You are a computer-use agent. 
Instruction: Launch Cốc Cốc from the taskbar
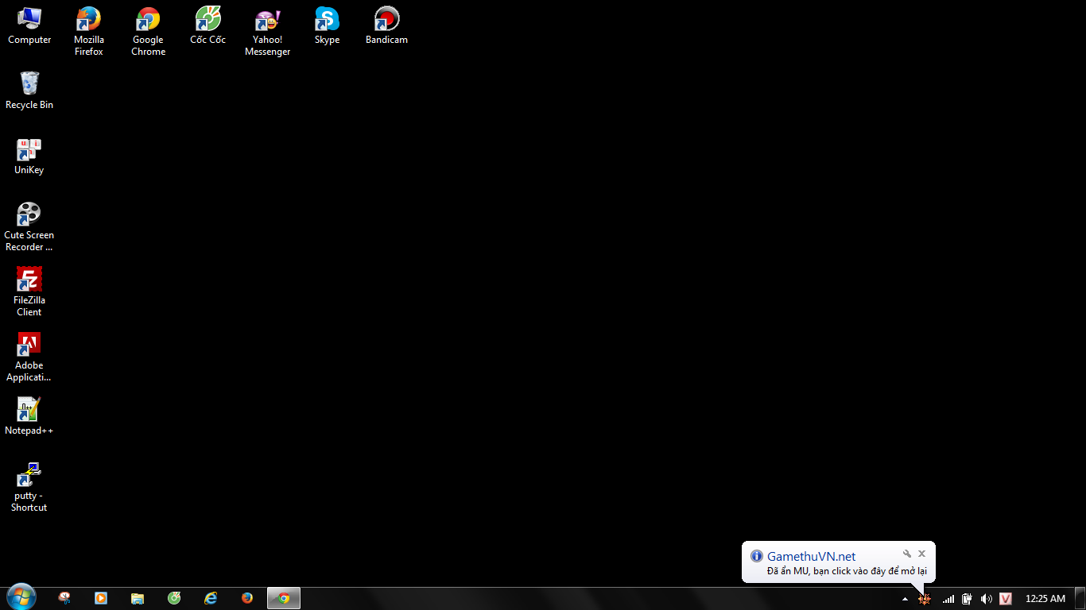coord(174,598)
